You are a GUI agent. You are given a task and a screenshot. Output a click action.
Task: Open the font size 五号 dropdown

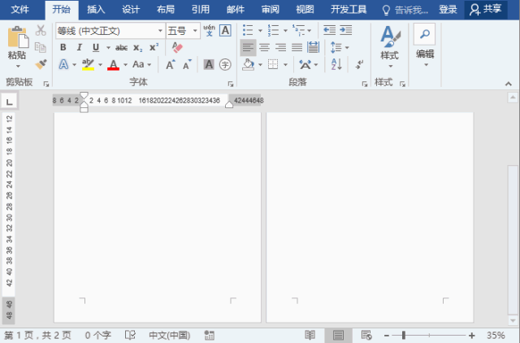coord(195,31)
